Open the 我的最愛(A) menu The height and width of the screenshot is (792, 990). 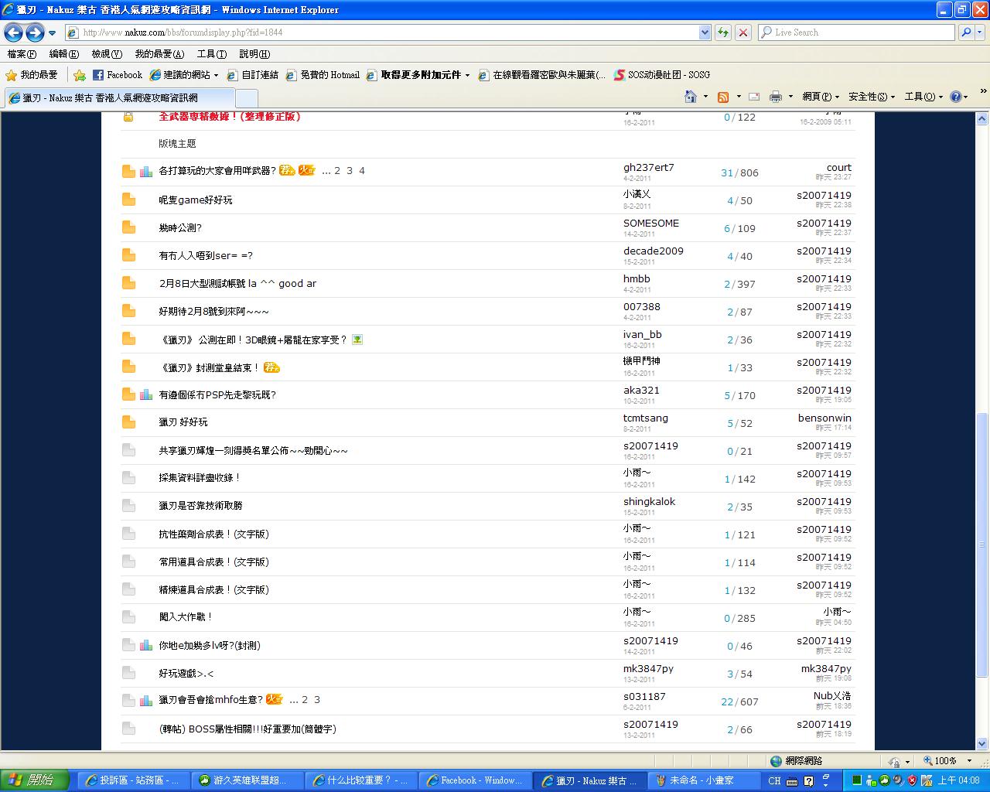click(x=159, y=54)
